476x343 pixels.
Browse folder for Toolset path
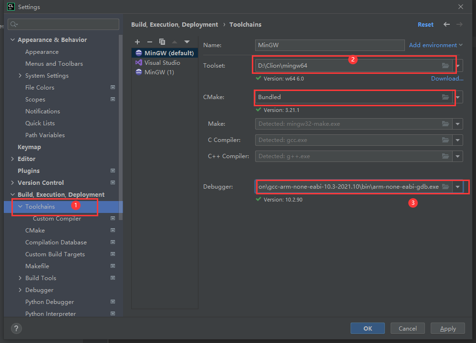pos(445,66)
